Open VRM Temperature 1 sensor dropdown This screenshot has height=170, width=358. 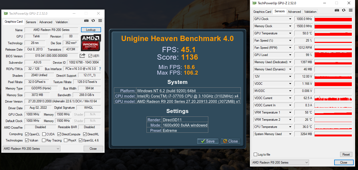tap(290, 112)
